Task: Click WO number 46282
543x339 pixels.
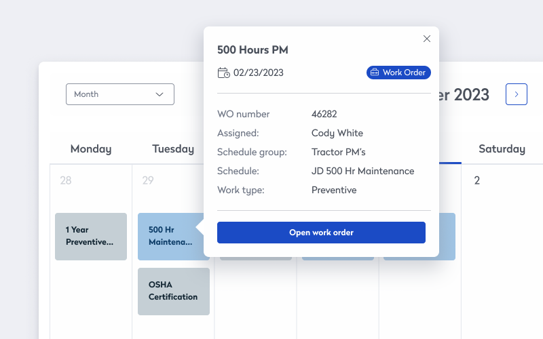Action: point(324,114)
